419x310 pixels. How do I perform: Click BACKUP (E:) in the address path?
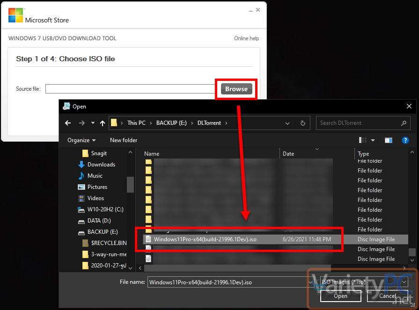point(171,123)
